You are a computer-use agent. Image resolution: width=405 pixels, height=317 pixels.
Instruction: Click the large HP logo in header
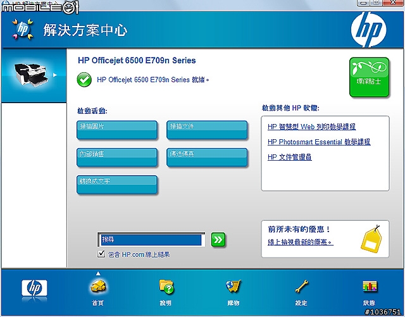pyautogui.click(x=368, y=30)
